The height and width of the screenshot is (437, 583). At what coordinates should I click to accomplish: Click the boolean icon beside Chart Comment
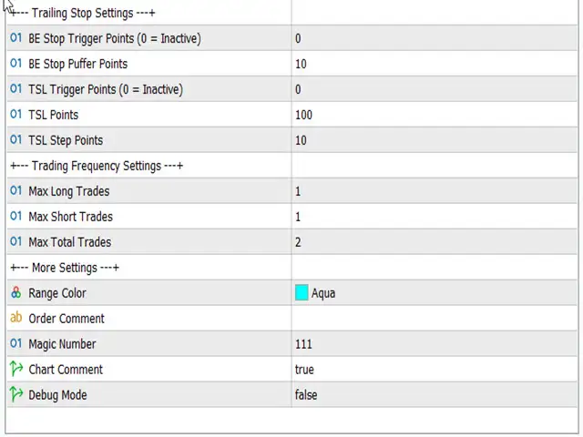pos(15,370)
